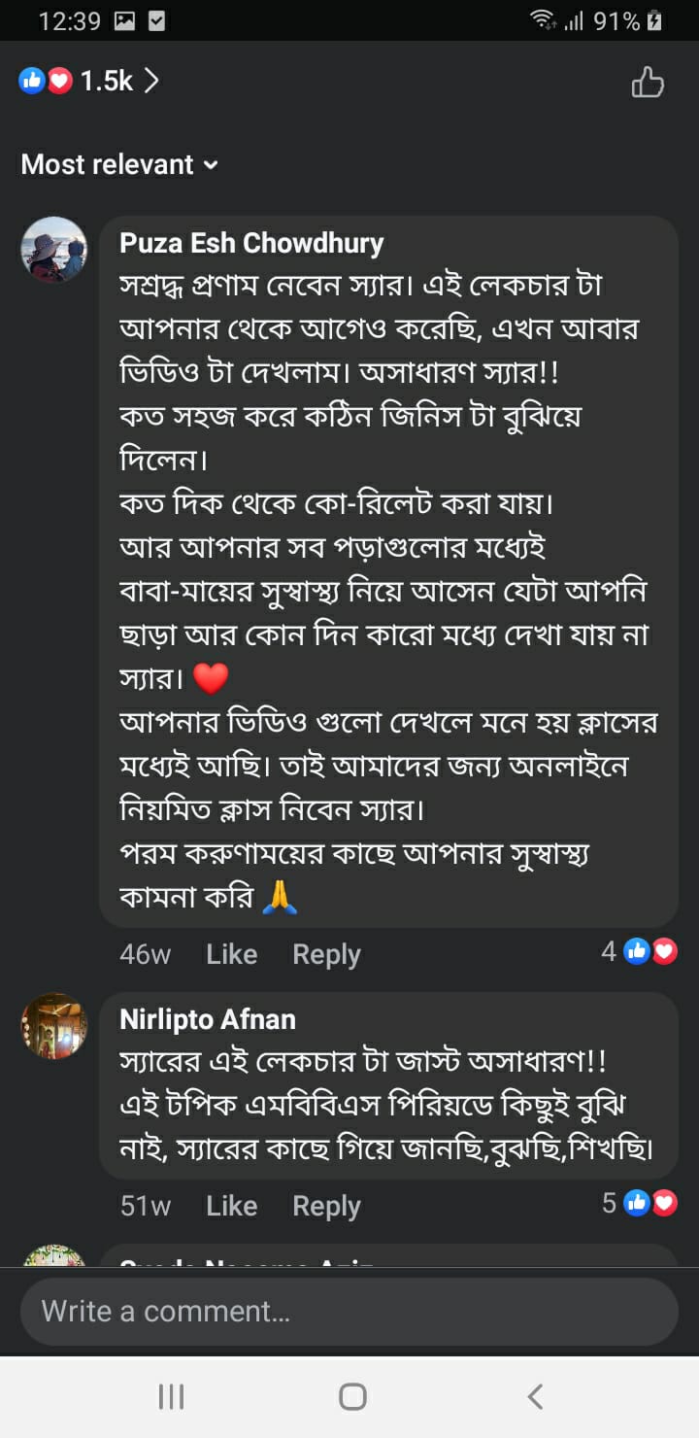The width and height of the screenshot is (699, 1438).
Task: View the 5 reactions on Nirlipto's comment
Action: pos(639,1203)
